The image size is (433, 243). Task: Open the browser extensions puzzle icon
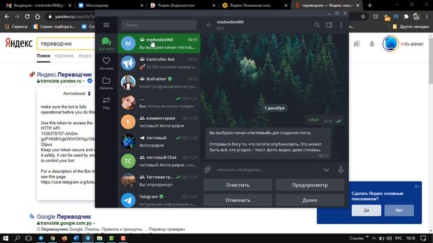[x=406, y=16]
